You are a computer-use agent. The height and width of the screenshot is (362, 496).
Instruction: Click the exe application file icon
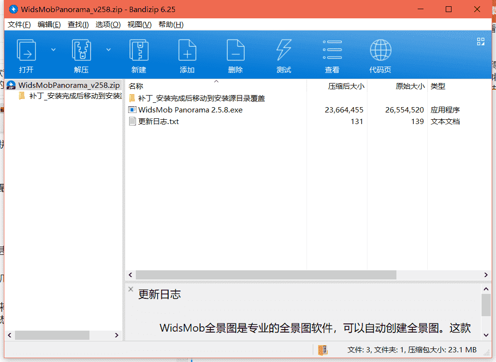click(x=132, y=110)
